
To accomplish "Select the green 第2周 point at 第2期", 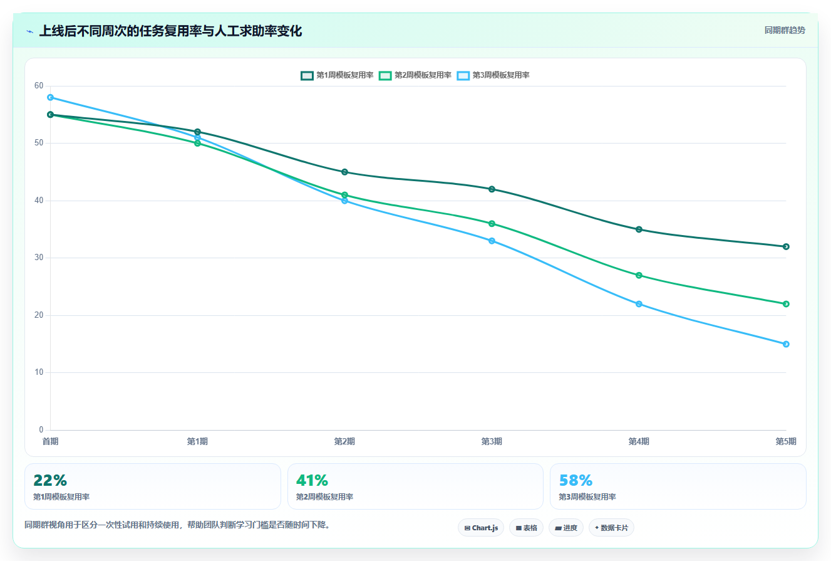I will tap(344, 195).
